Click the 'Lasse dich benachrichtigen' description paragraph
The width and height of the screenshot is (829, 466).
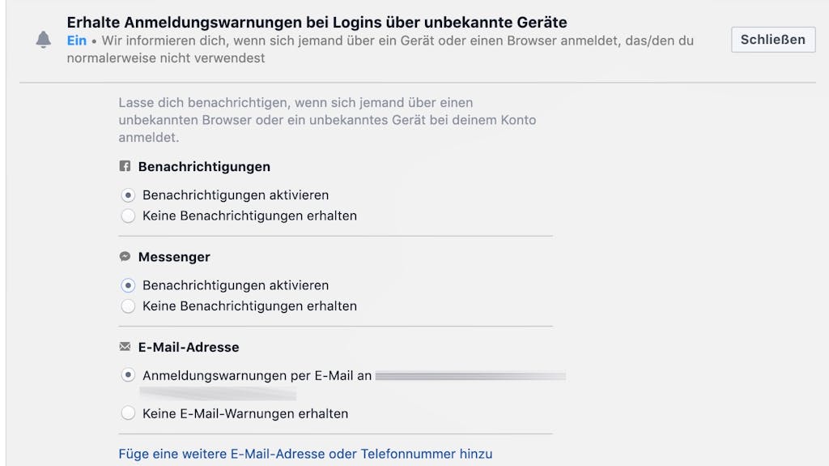pos(327,120)
